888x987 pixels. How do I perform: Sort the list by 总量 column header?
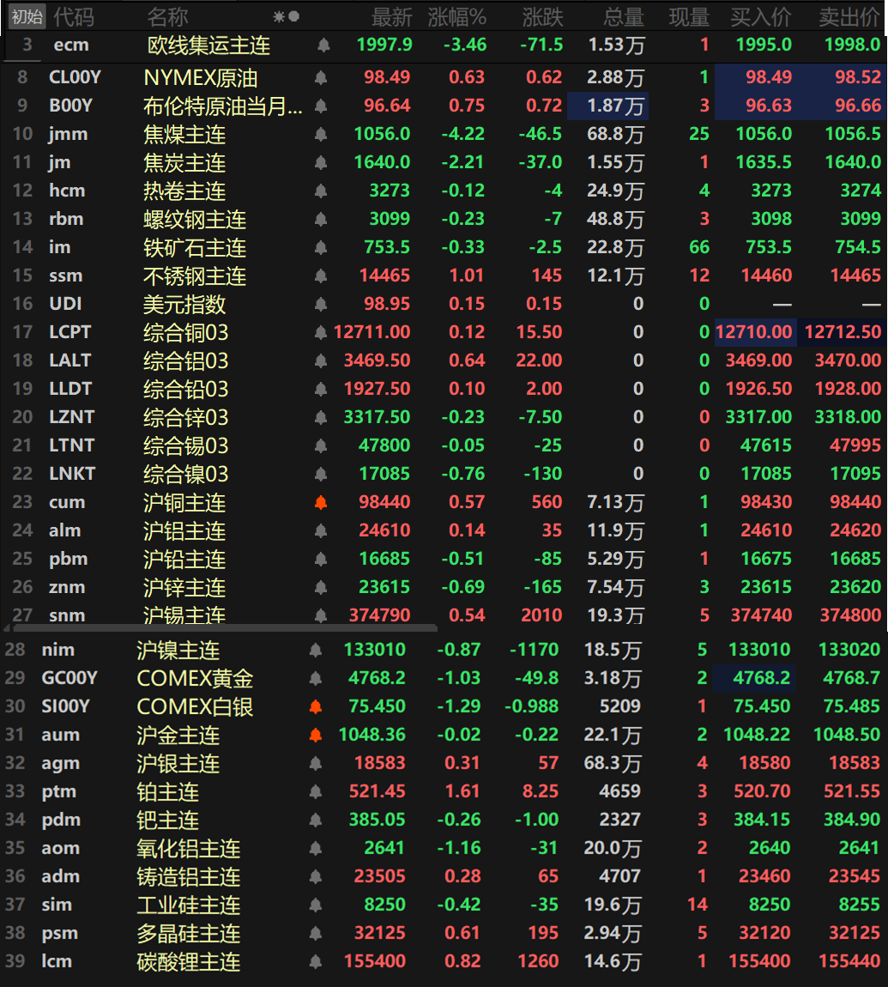623,16
